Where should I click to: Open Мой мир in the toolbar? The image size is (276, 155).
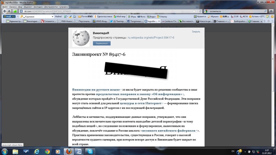pyautogui.click(x=119, y=17)
